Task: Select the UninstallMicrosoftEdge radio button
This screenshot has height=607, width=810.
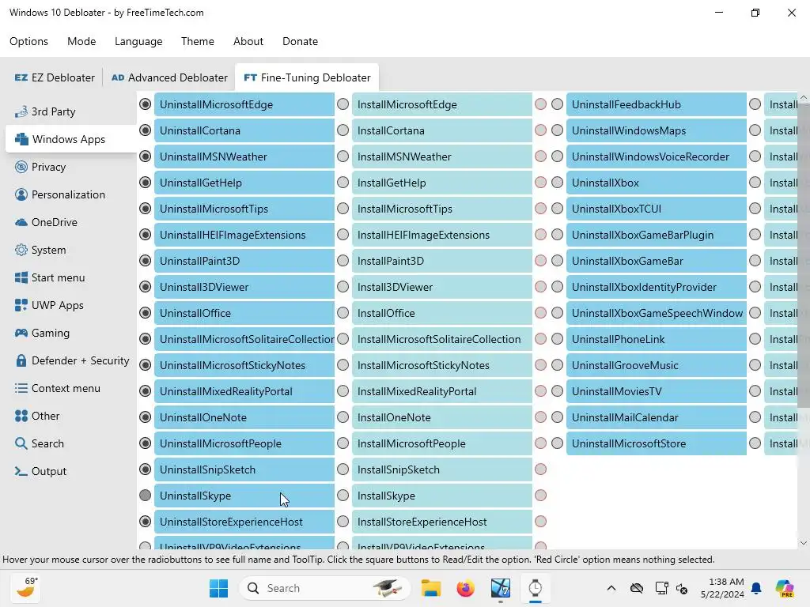Action: (x=146, y=104)
